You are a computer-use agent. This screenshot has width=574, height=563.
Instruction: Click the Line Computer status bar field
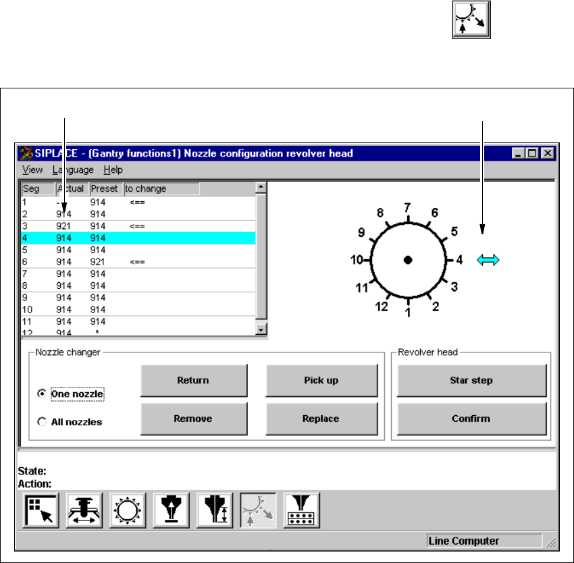point(484,541)
